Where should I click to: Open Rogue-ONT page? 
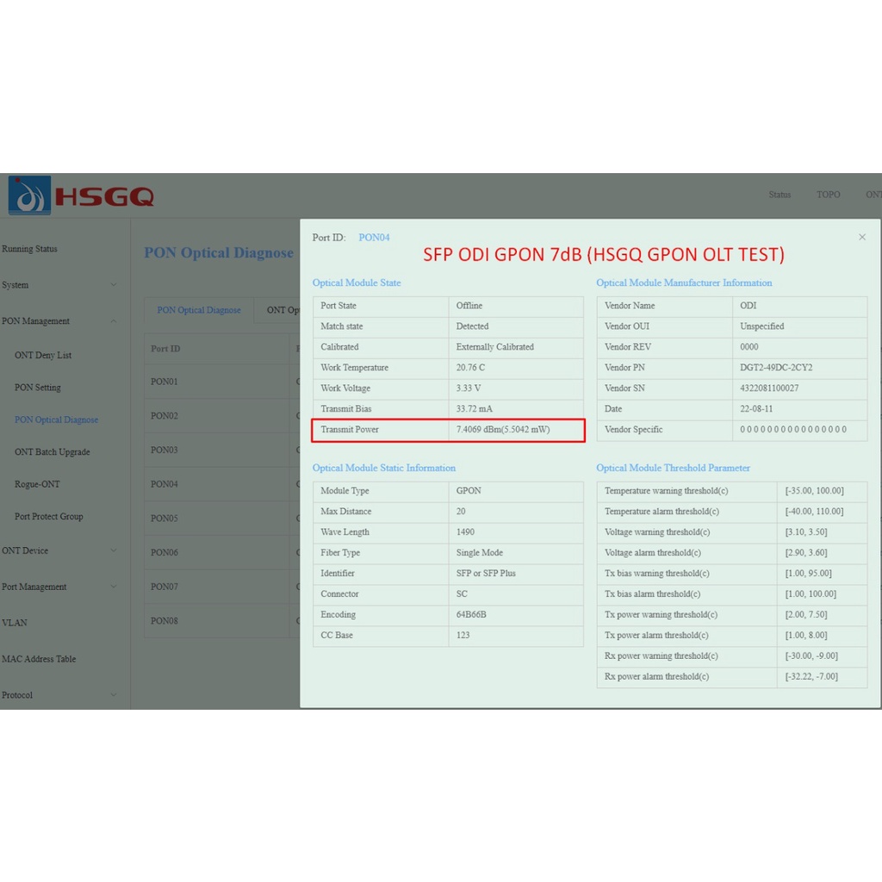coord(38,484)
